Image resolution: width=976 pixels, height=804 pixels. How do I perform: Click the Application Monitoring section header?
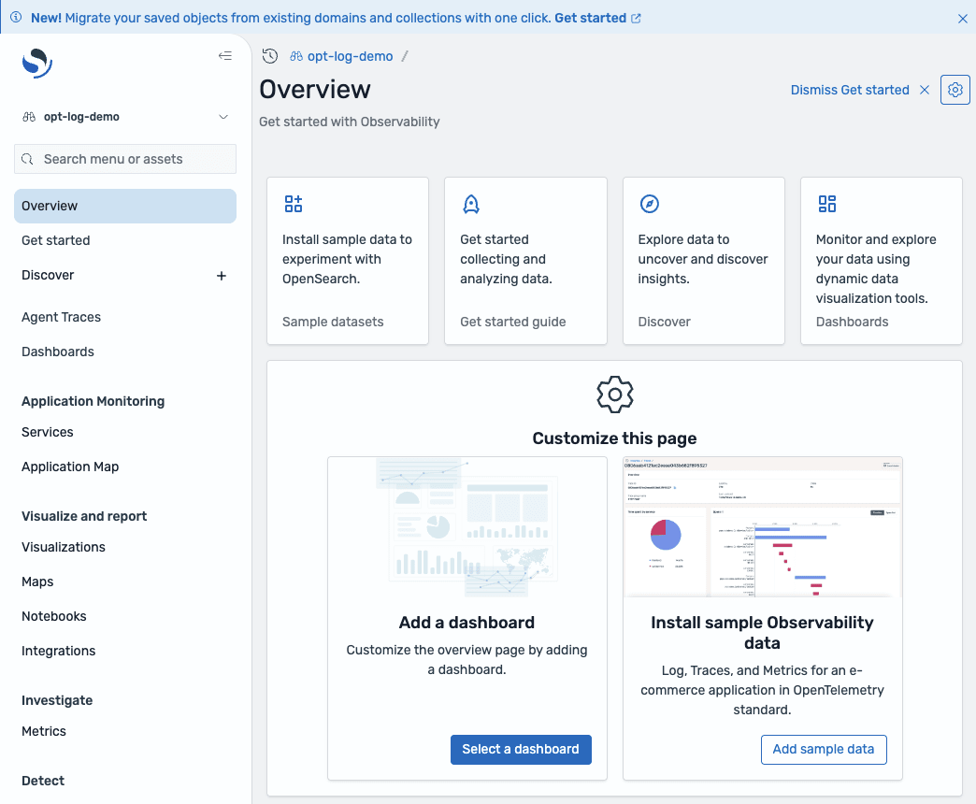[x=93, y=401]
